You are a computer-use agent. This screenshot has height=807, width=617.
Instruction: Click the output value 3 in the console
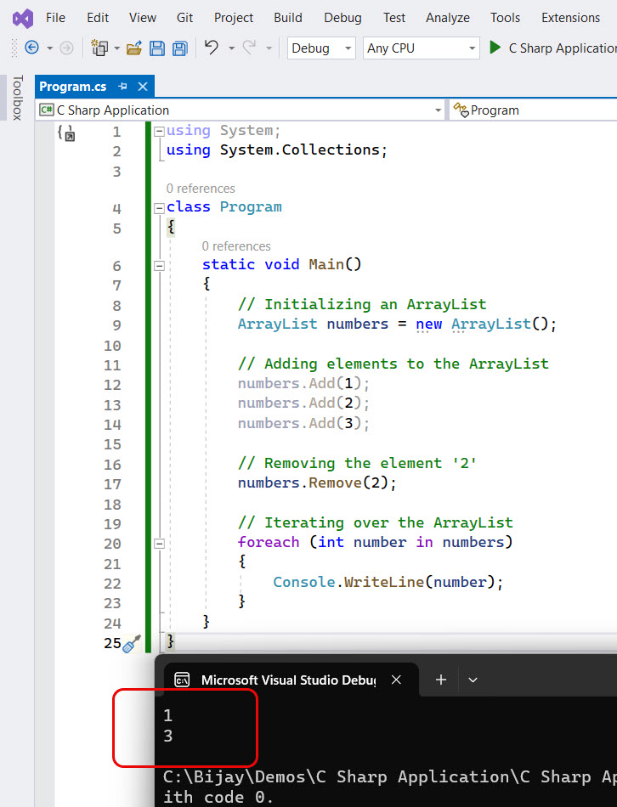pyautogui.click(x=168, y=736)
